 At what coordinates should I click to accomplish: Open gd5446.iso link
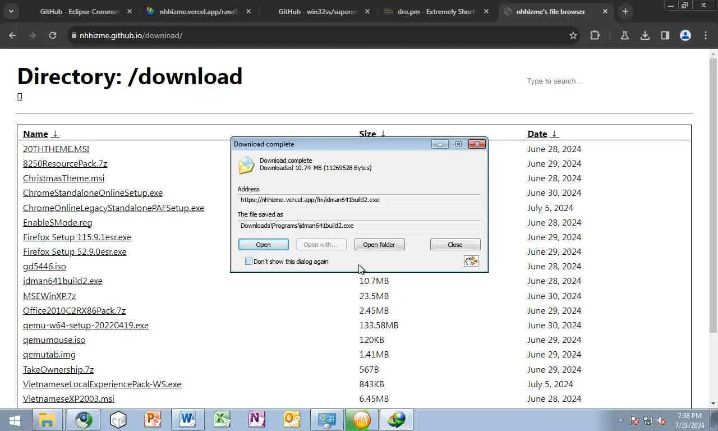pos(44,266)
